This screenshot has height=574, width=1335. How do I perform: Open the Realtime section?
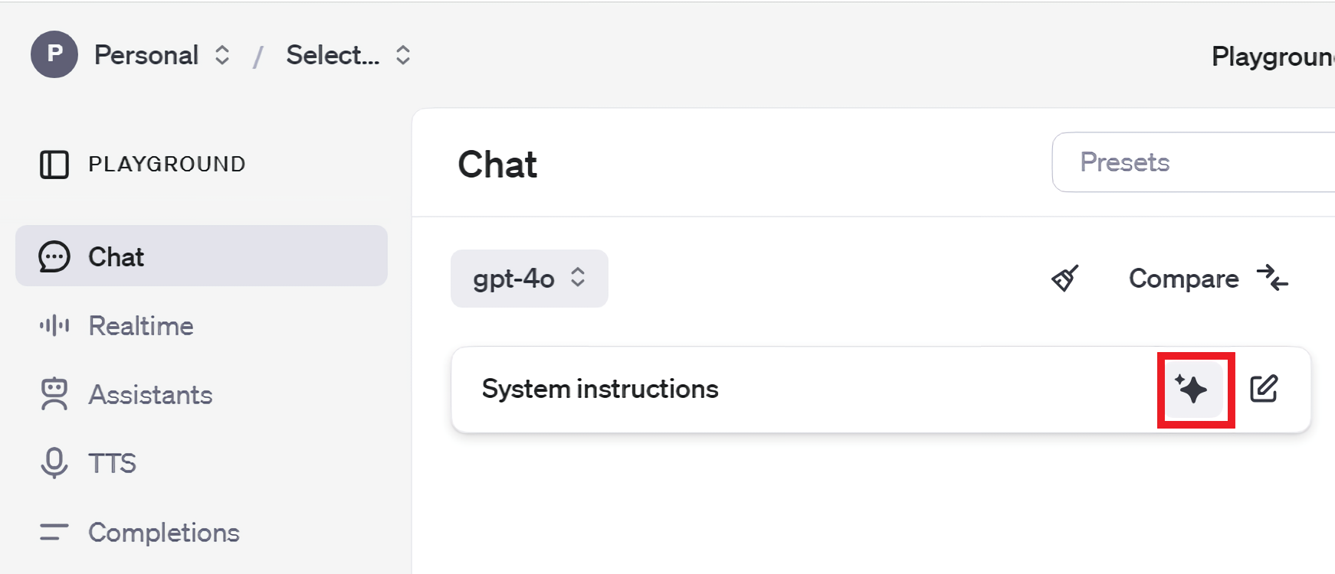click(141, 326)
